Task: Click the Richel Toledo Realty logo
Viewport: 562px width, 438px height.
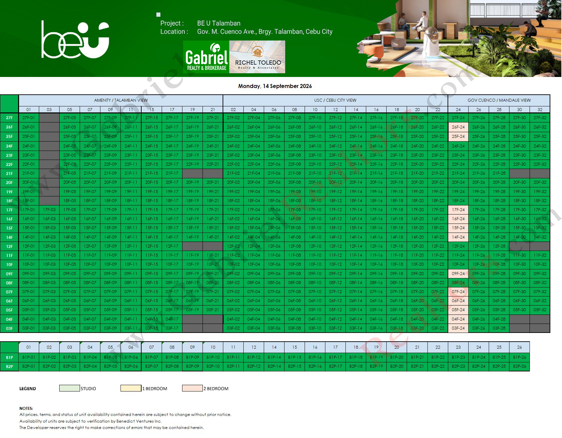Action: [257, 57]
